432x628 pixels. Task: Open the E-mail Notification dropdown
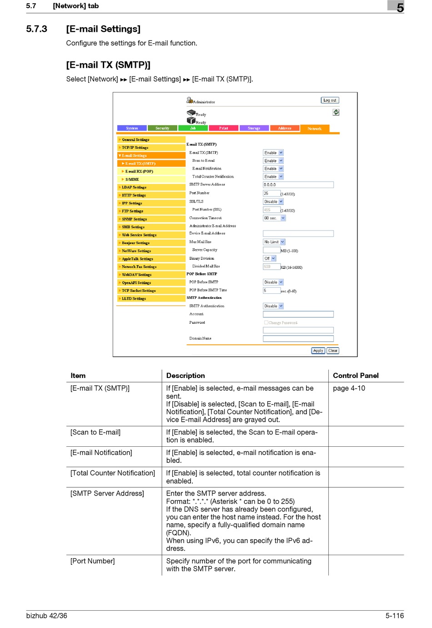coord(273,168)
